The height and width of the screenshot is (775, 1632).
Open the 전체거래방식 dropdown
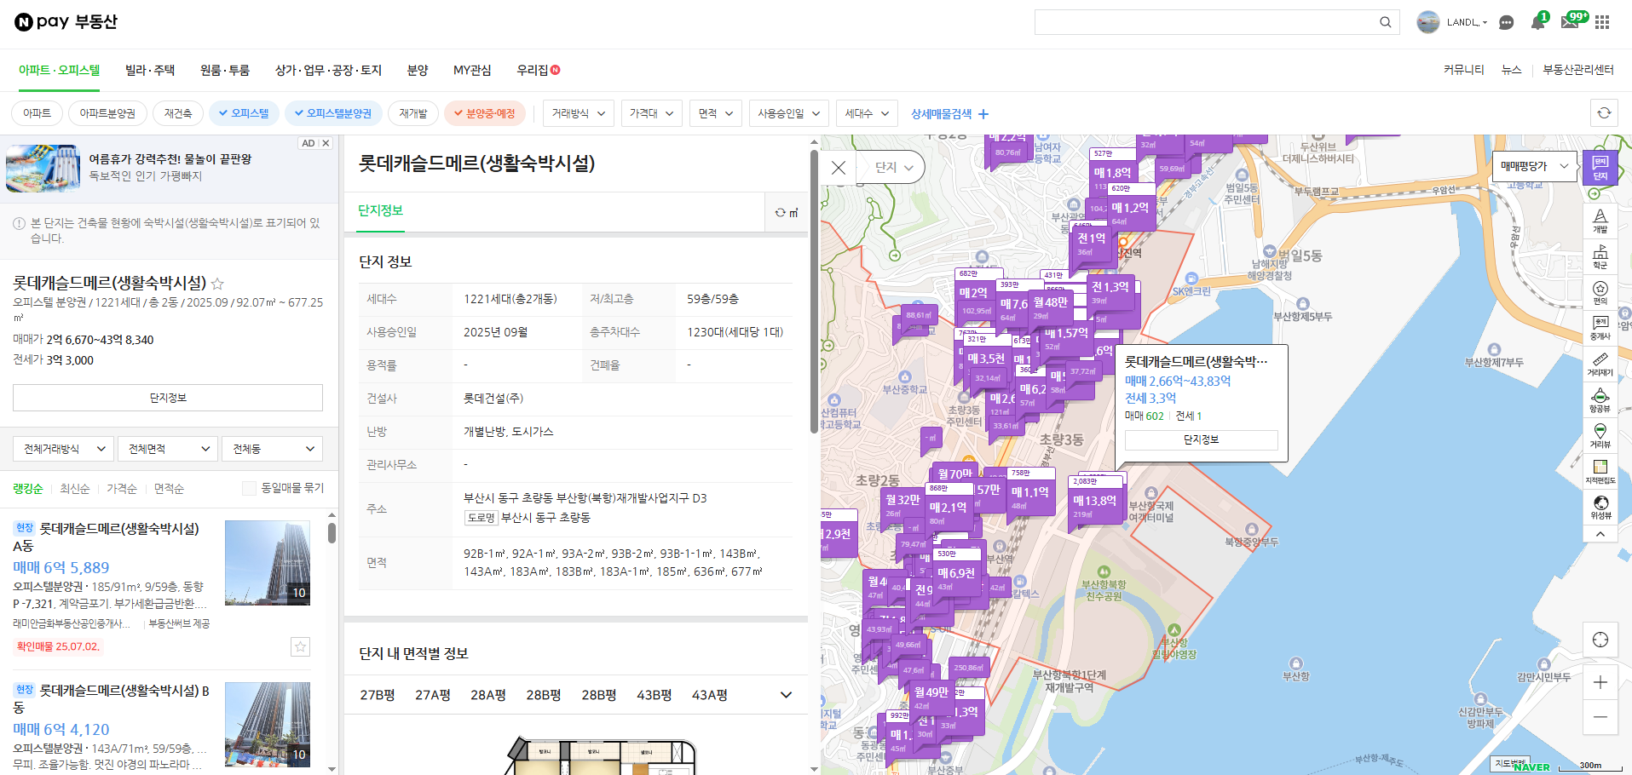click(64, 449)
